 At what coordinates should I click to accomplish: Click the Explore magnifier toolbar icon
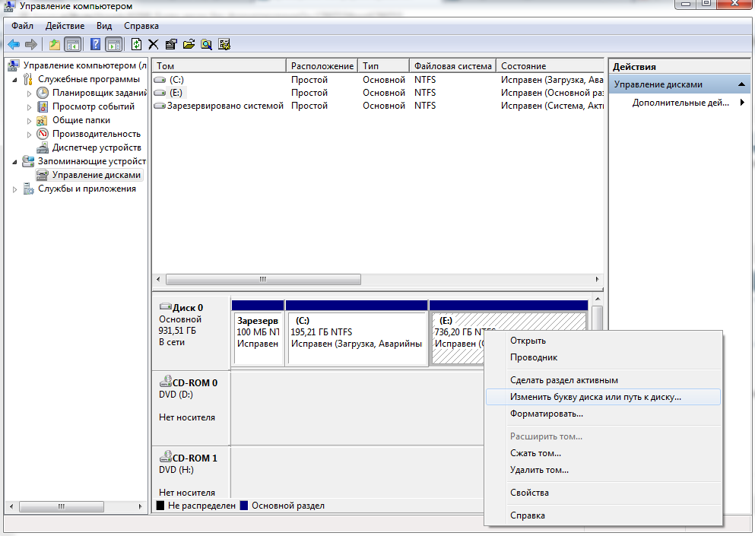point(207,45)
